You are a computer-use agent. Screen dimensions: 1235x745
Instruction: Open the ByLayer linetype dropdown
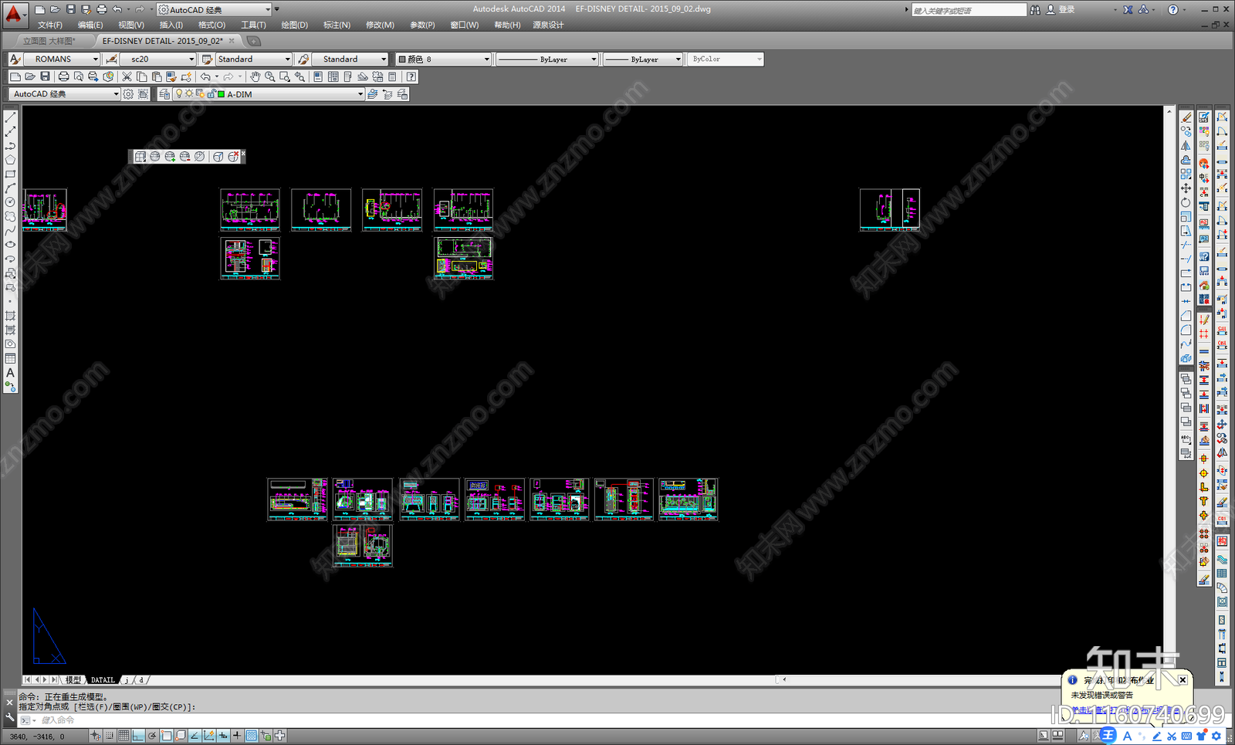[546, 59]
